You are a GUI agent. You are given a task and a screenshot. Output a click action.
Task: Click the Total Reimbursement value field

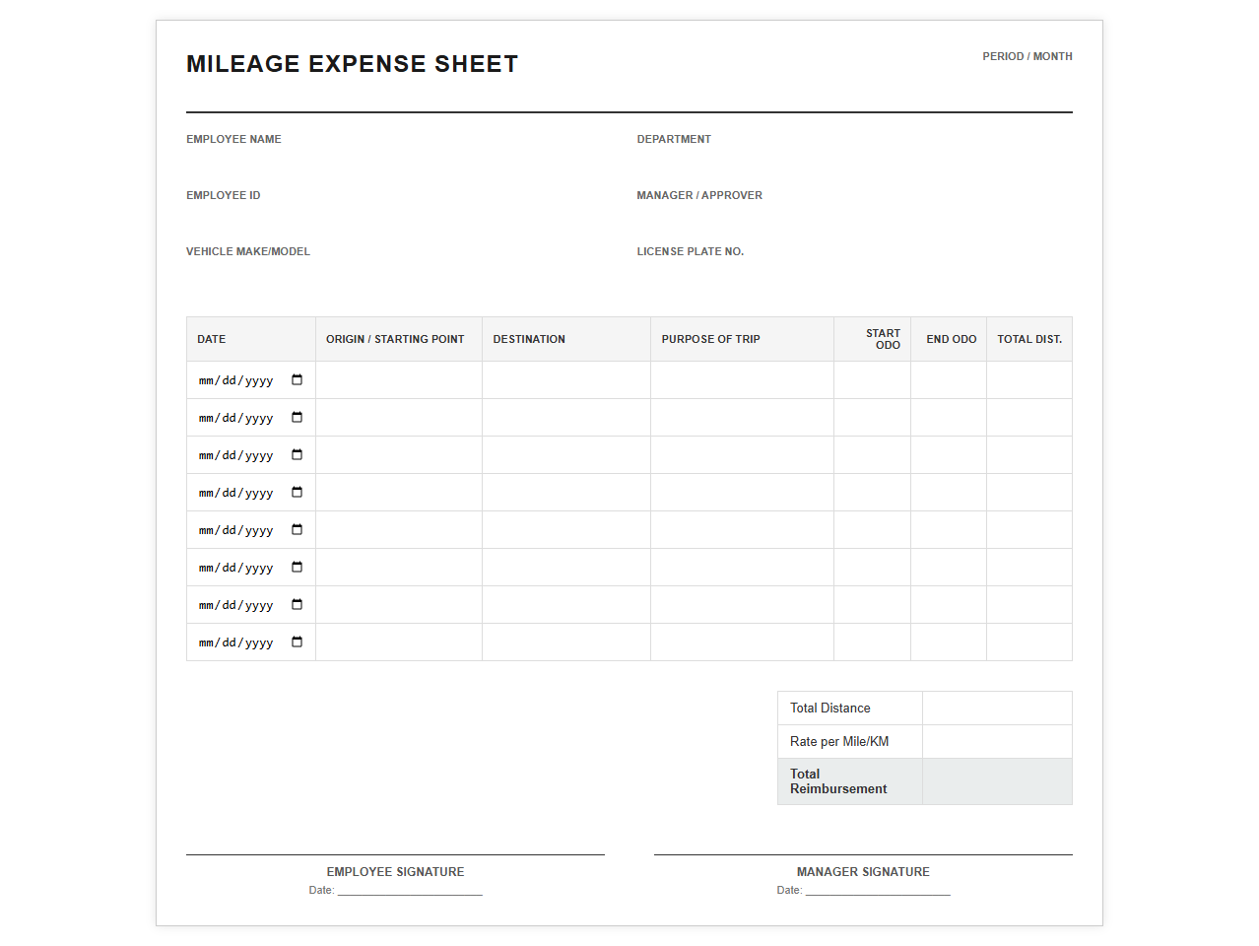997,781
